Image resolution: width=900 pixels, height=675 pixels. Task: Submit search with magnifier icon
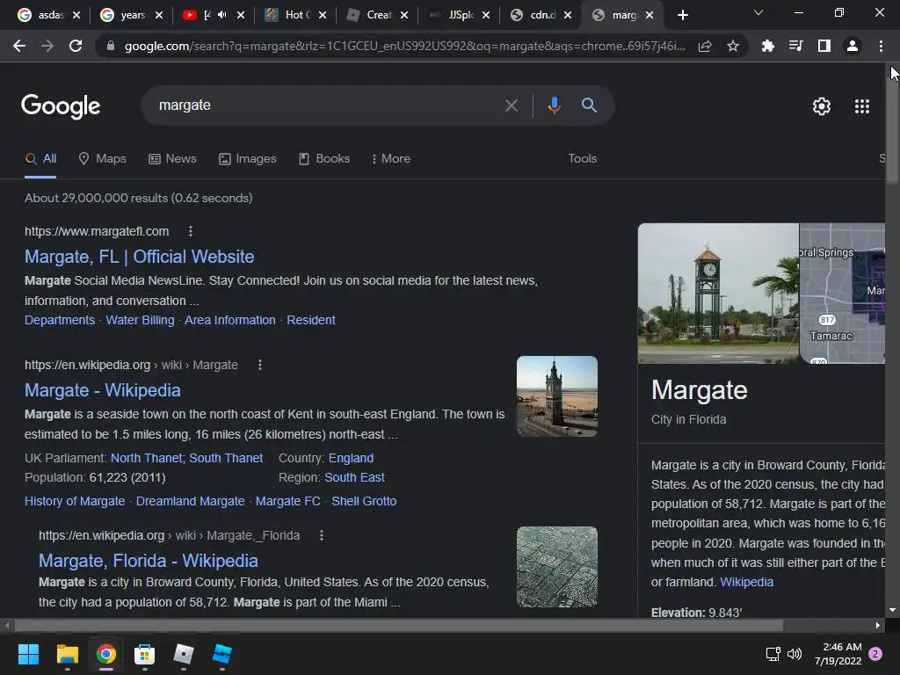tap(589, 105)
